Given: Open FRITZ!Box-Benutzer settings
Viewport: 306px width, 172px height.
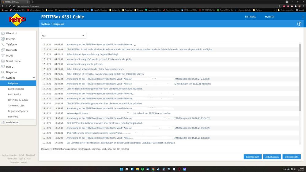Looking at the screenshot, I should point(18,100).
